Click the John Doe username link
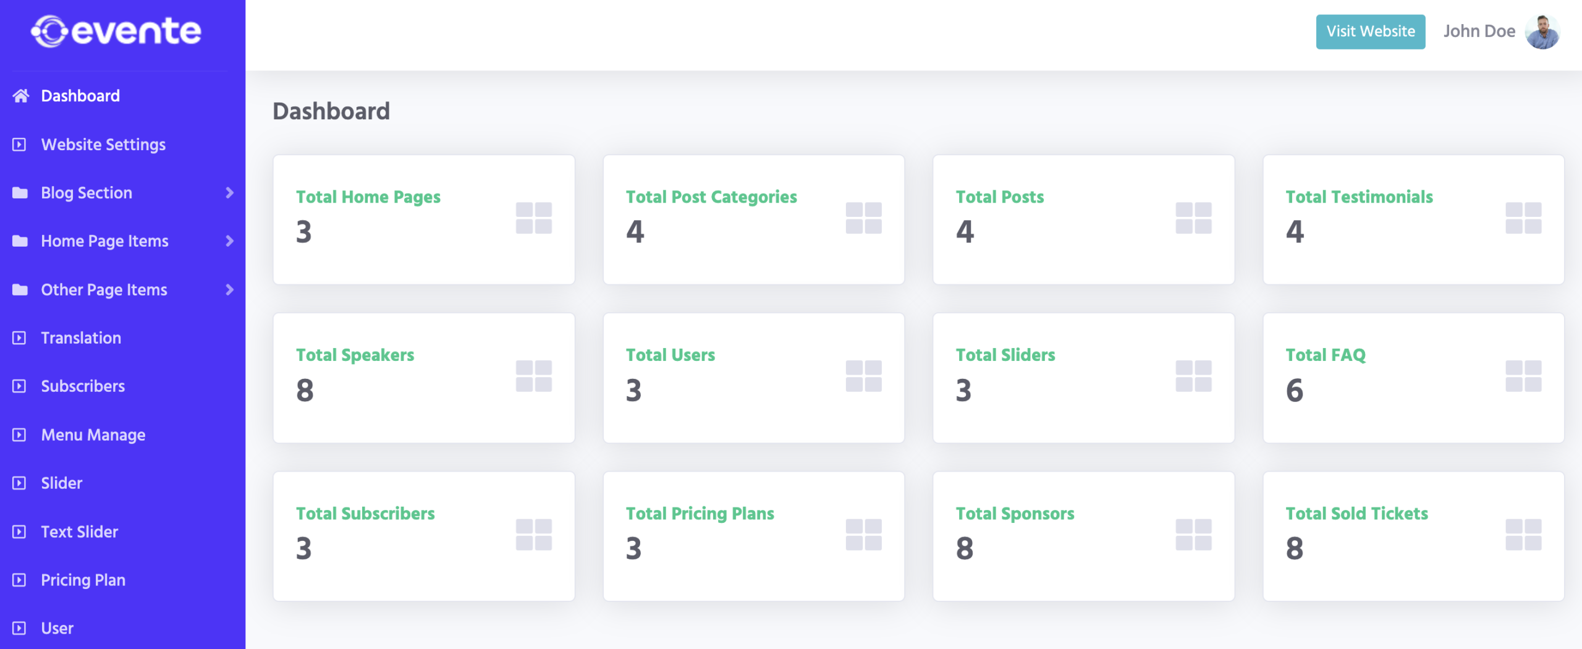 click(1479, 32)
